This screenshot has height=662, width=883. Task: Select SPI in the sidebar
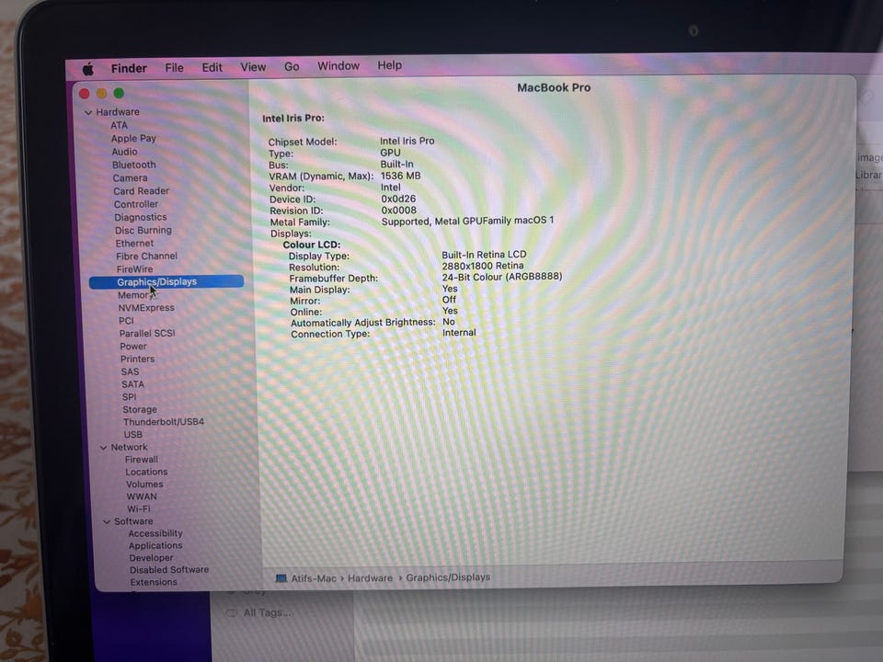point(129,397)
